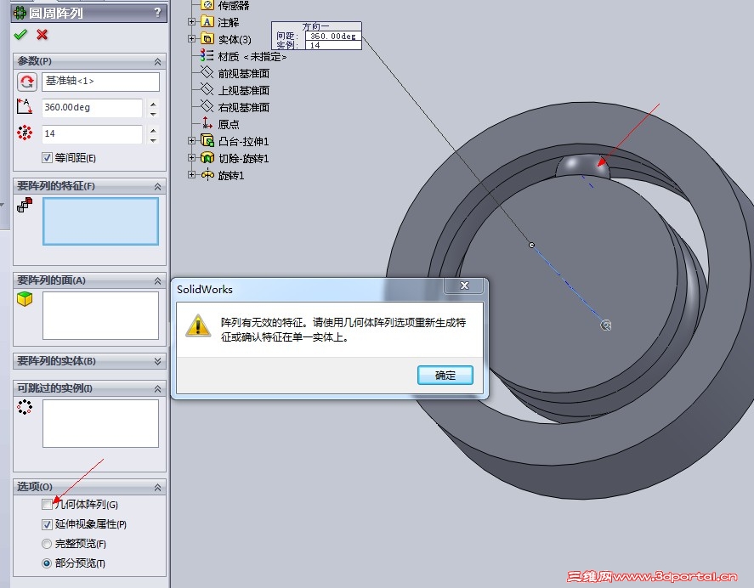Collapse the 可跳过的实例(I) section
754x588 pixels.
click(157, 388)
